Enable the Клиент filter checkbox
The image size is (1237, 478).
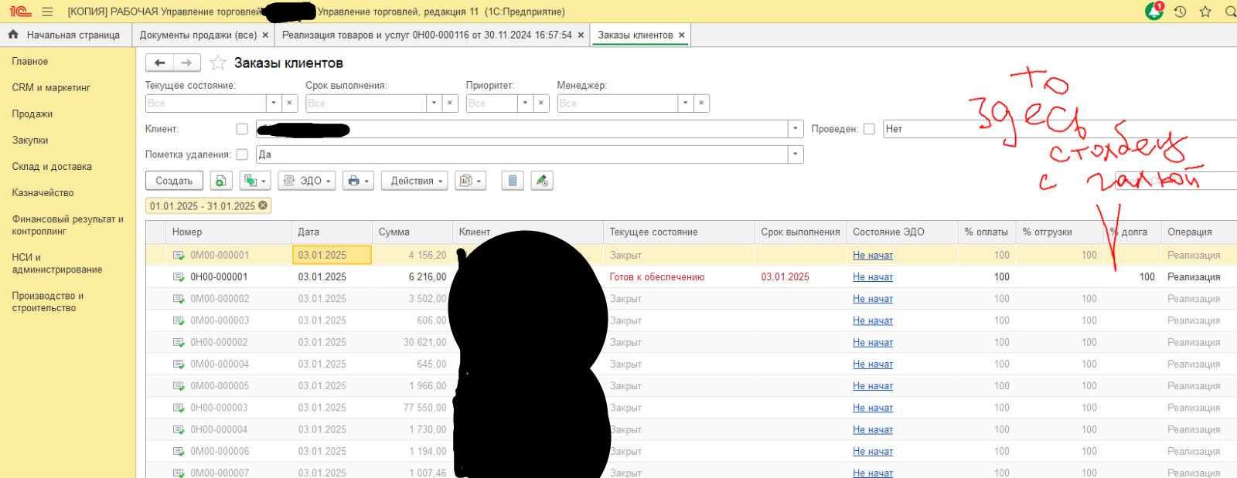[242, 129]
